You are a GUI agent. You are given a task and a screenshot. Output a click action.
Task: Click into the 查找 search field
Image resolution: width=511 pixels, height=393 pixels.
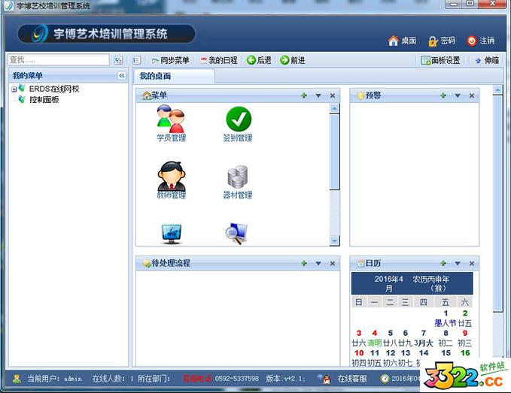coord(59,60)
